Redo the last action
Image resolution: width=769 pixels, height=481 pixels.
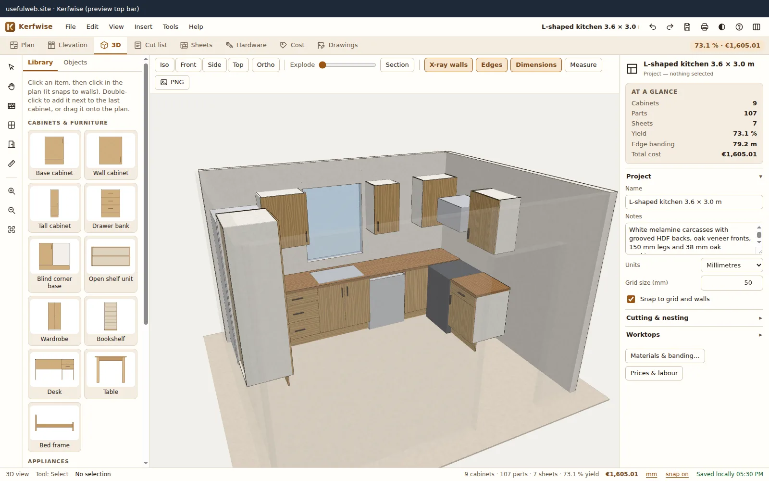(x=670, y=27)
